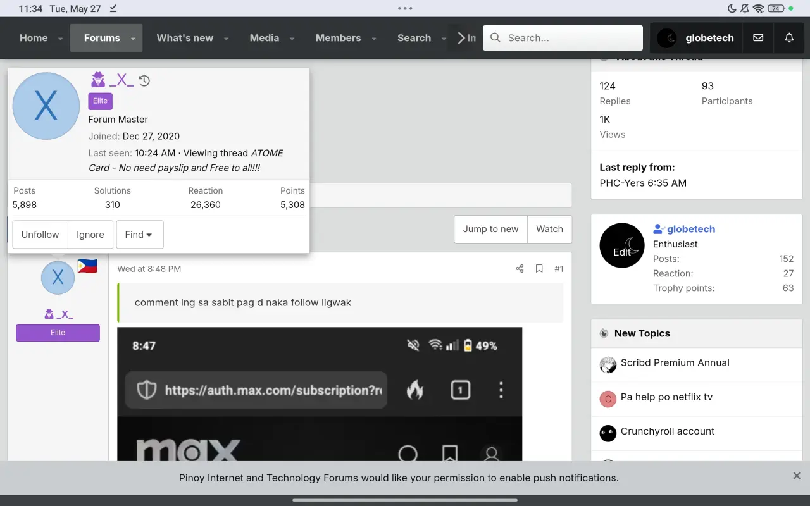810x506 pixels.
Task: Click the #1 post number link
Action: point(559,269)
